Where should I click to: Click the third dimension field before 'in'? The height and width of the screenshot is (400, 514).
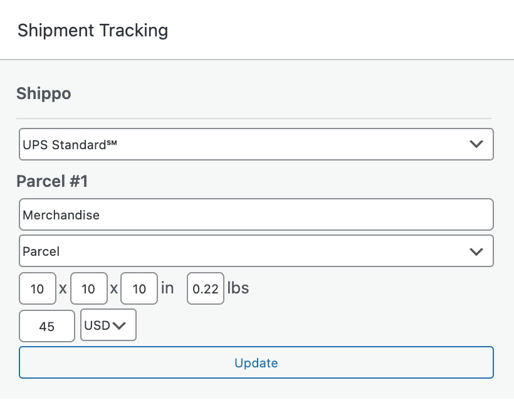click(139, 288)
